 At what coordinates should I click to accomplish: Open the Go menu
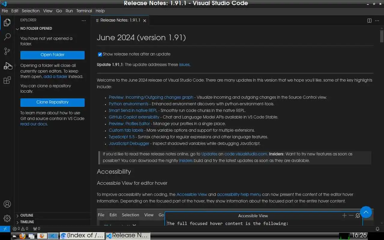pos(59,11)
